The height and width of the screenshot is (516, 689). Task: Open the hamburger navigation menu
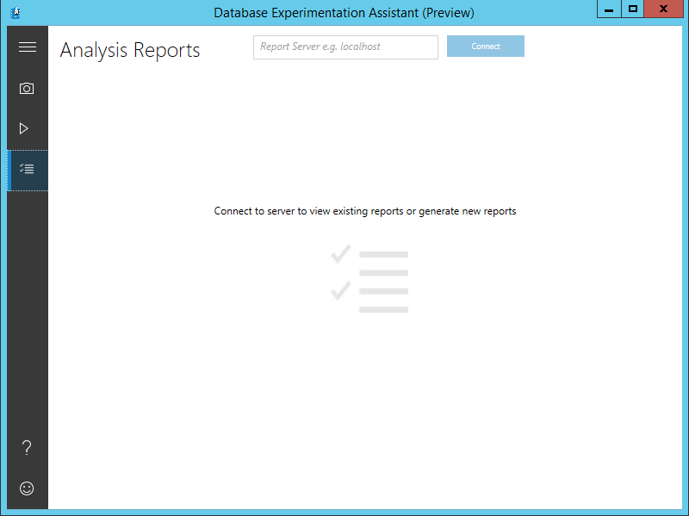[28, 47]
